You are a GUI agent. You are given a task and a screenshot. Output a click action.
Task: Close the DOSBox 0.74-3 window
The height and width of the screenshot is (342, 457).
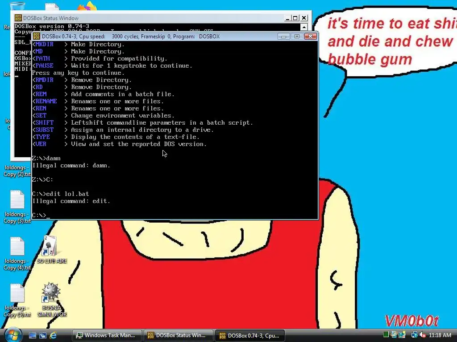click(311, 37)
